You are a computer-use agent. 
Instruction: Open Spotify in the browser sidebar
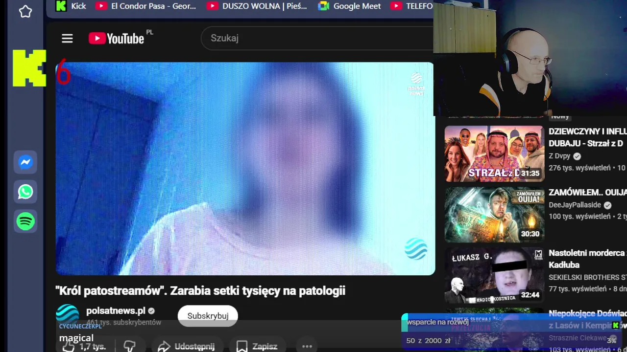(x=25, y=221)
